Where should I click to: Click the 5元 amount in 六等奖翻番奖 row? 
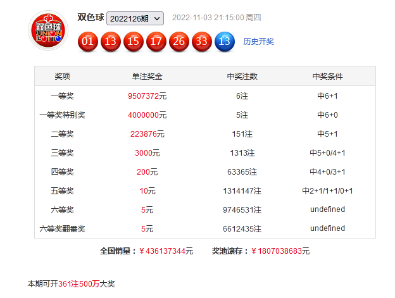[147, 229]
